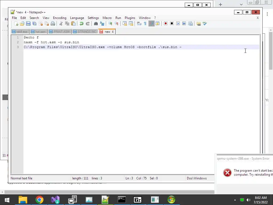
Task: Click the New file toolbar icon
Action: tap(16, 23)
